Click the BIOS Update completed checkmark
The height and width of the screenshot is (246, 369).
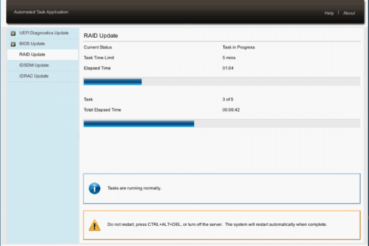pyautogui.click(x=13, y=44)
